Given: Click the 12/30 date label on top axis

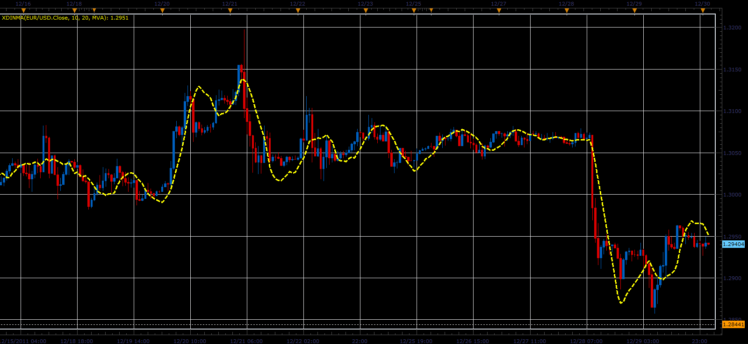Looking at the screenshot, I should (702, 3).
